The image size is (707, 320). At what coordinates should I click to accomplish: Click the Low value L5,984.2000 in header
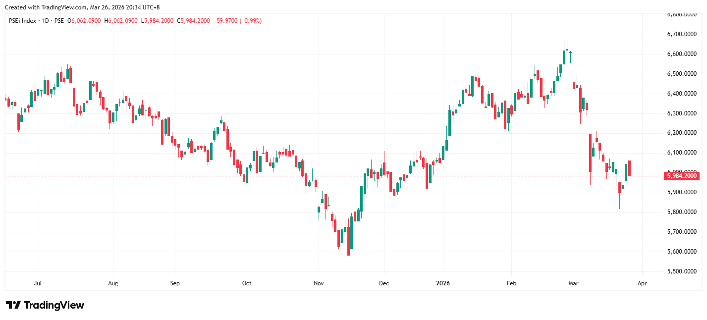click(x=158, y=21)
